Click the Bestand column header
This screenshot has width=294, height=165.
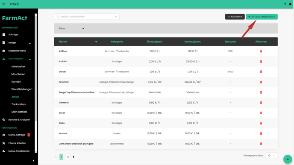tap(230, 42)
